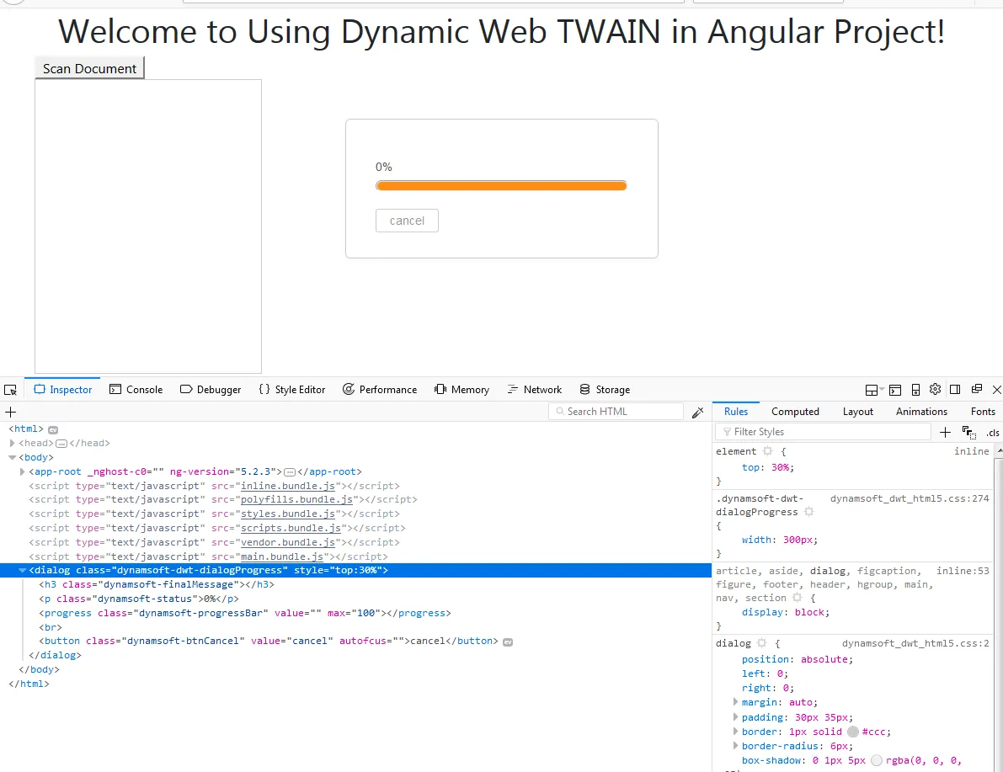Click the Memory chip icon
1003x772 pixels.
tap(440, 389)
